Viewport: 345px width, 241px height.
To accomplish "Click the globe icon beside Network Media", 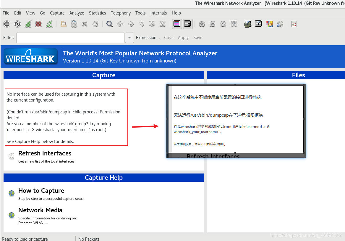I will coord(12,215).
